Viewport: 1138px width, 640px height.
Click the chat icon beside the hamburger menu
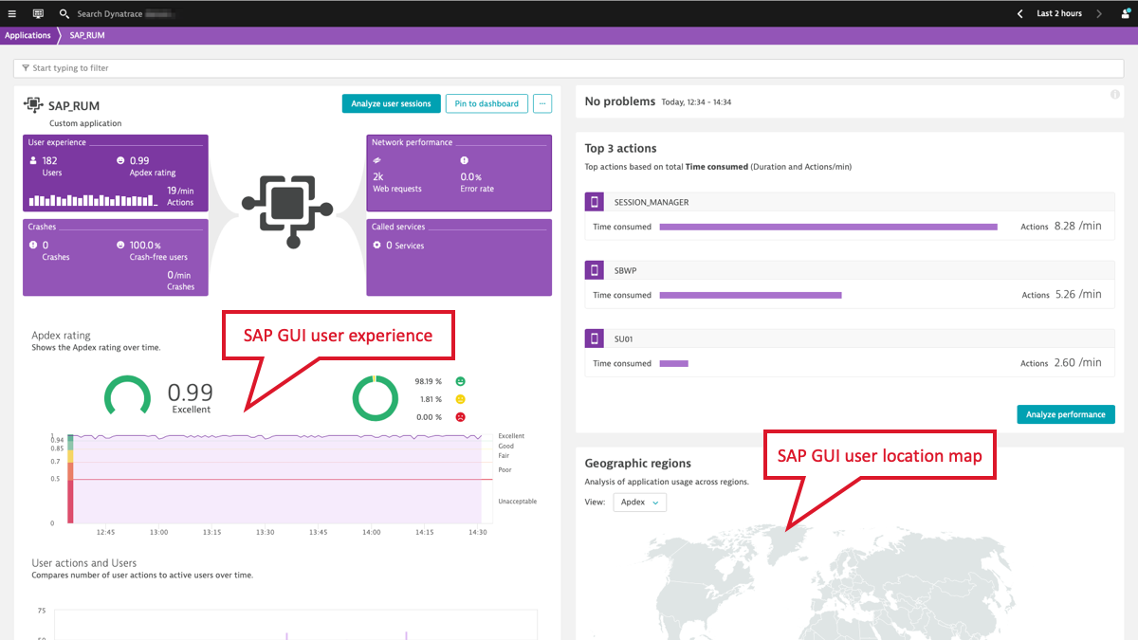(38, 14)
